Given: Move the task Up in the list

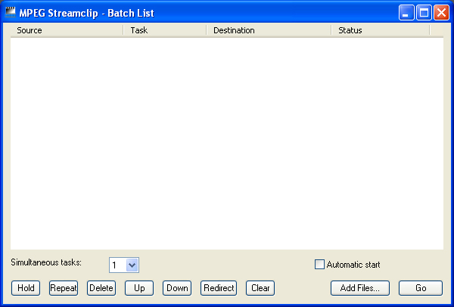Looking at the screenshot, I should click(139, 288).
